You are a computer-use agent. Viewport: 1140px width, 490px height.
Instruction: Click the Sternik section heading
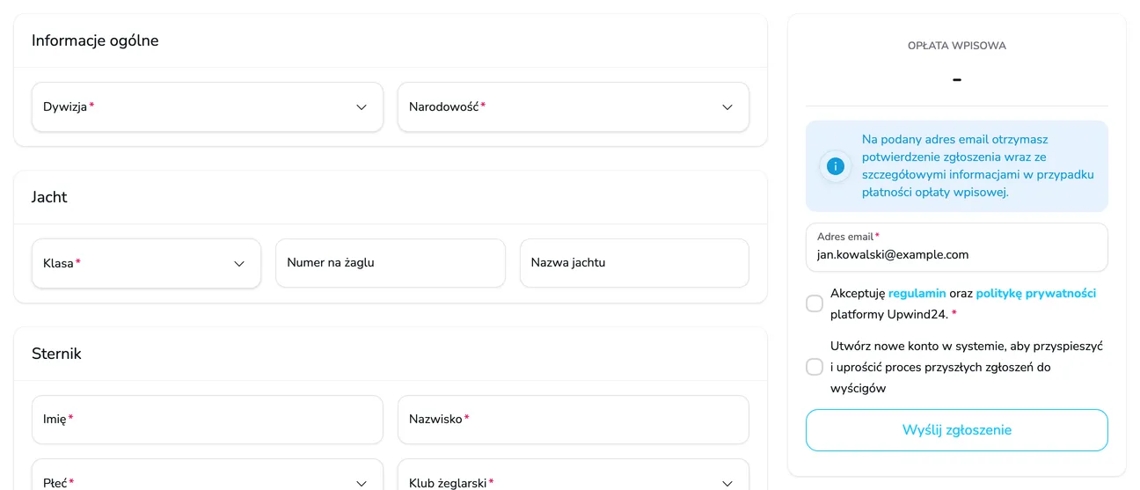pos(56,354)
